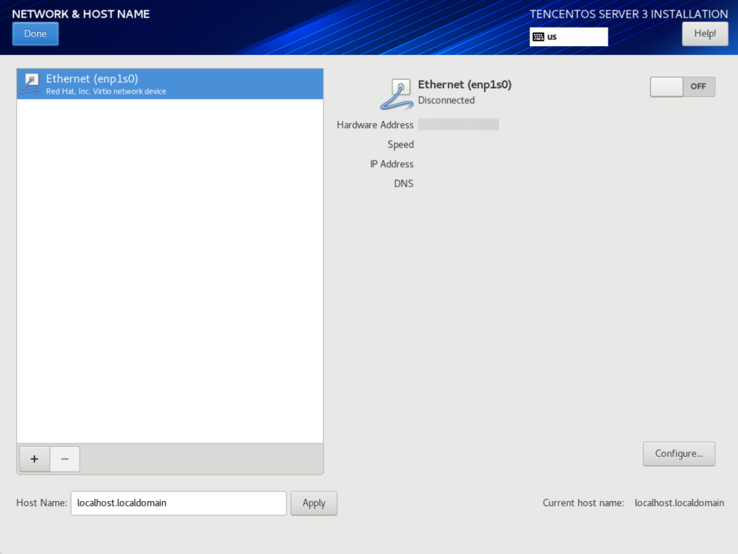738x554 pixels.
Task: Click the large Ethernet cable icon in details
Action: pos(396,94)
